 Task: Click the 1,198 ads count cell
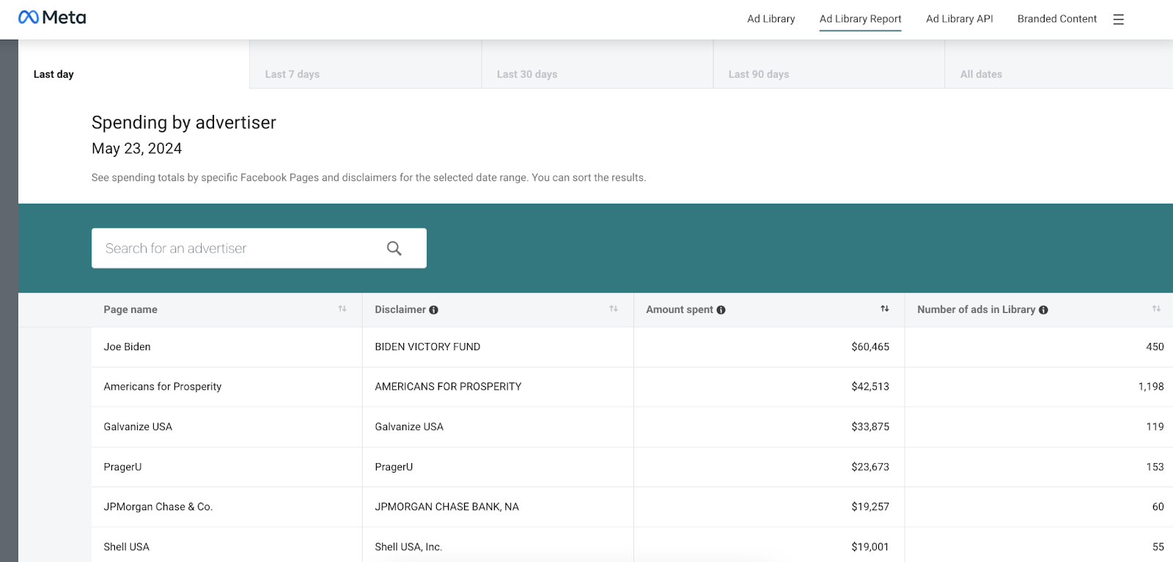tap(1039, 387)
